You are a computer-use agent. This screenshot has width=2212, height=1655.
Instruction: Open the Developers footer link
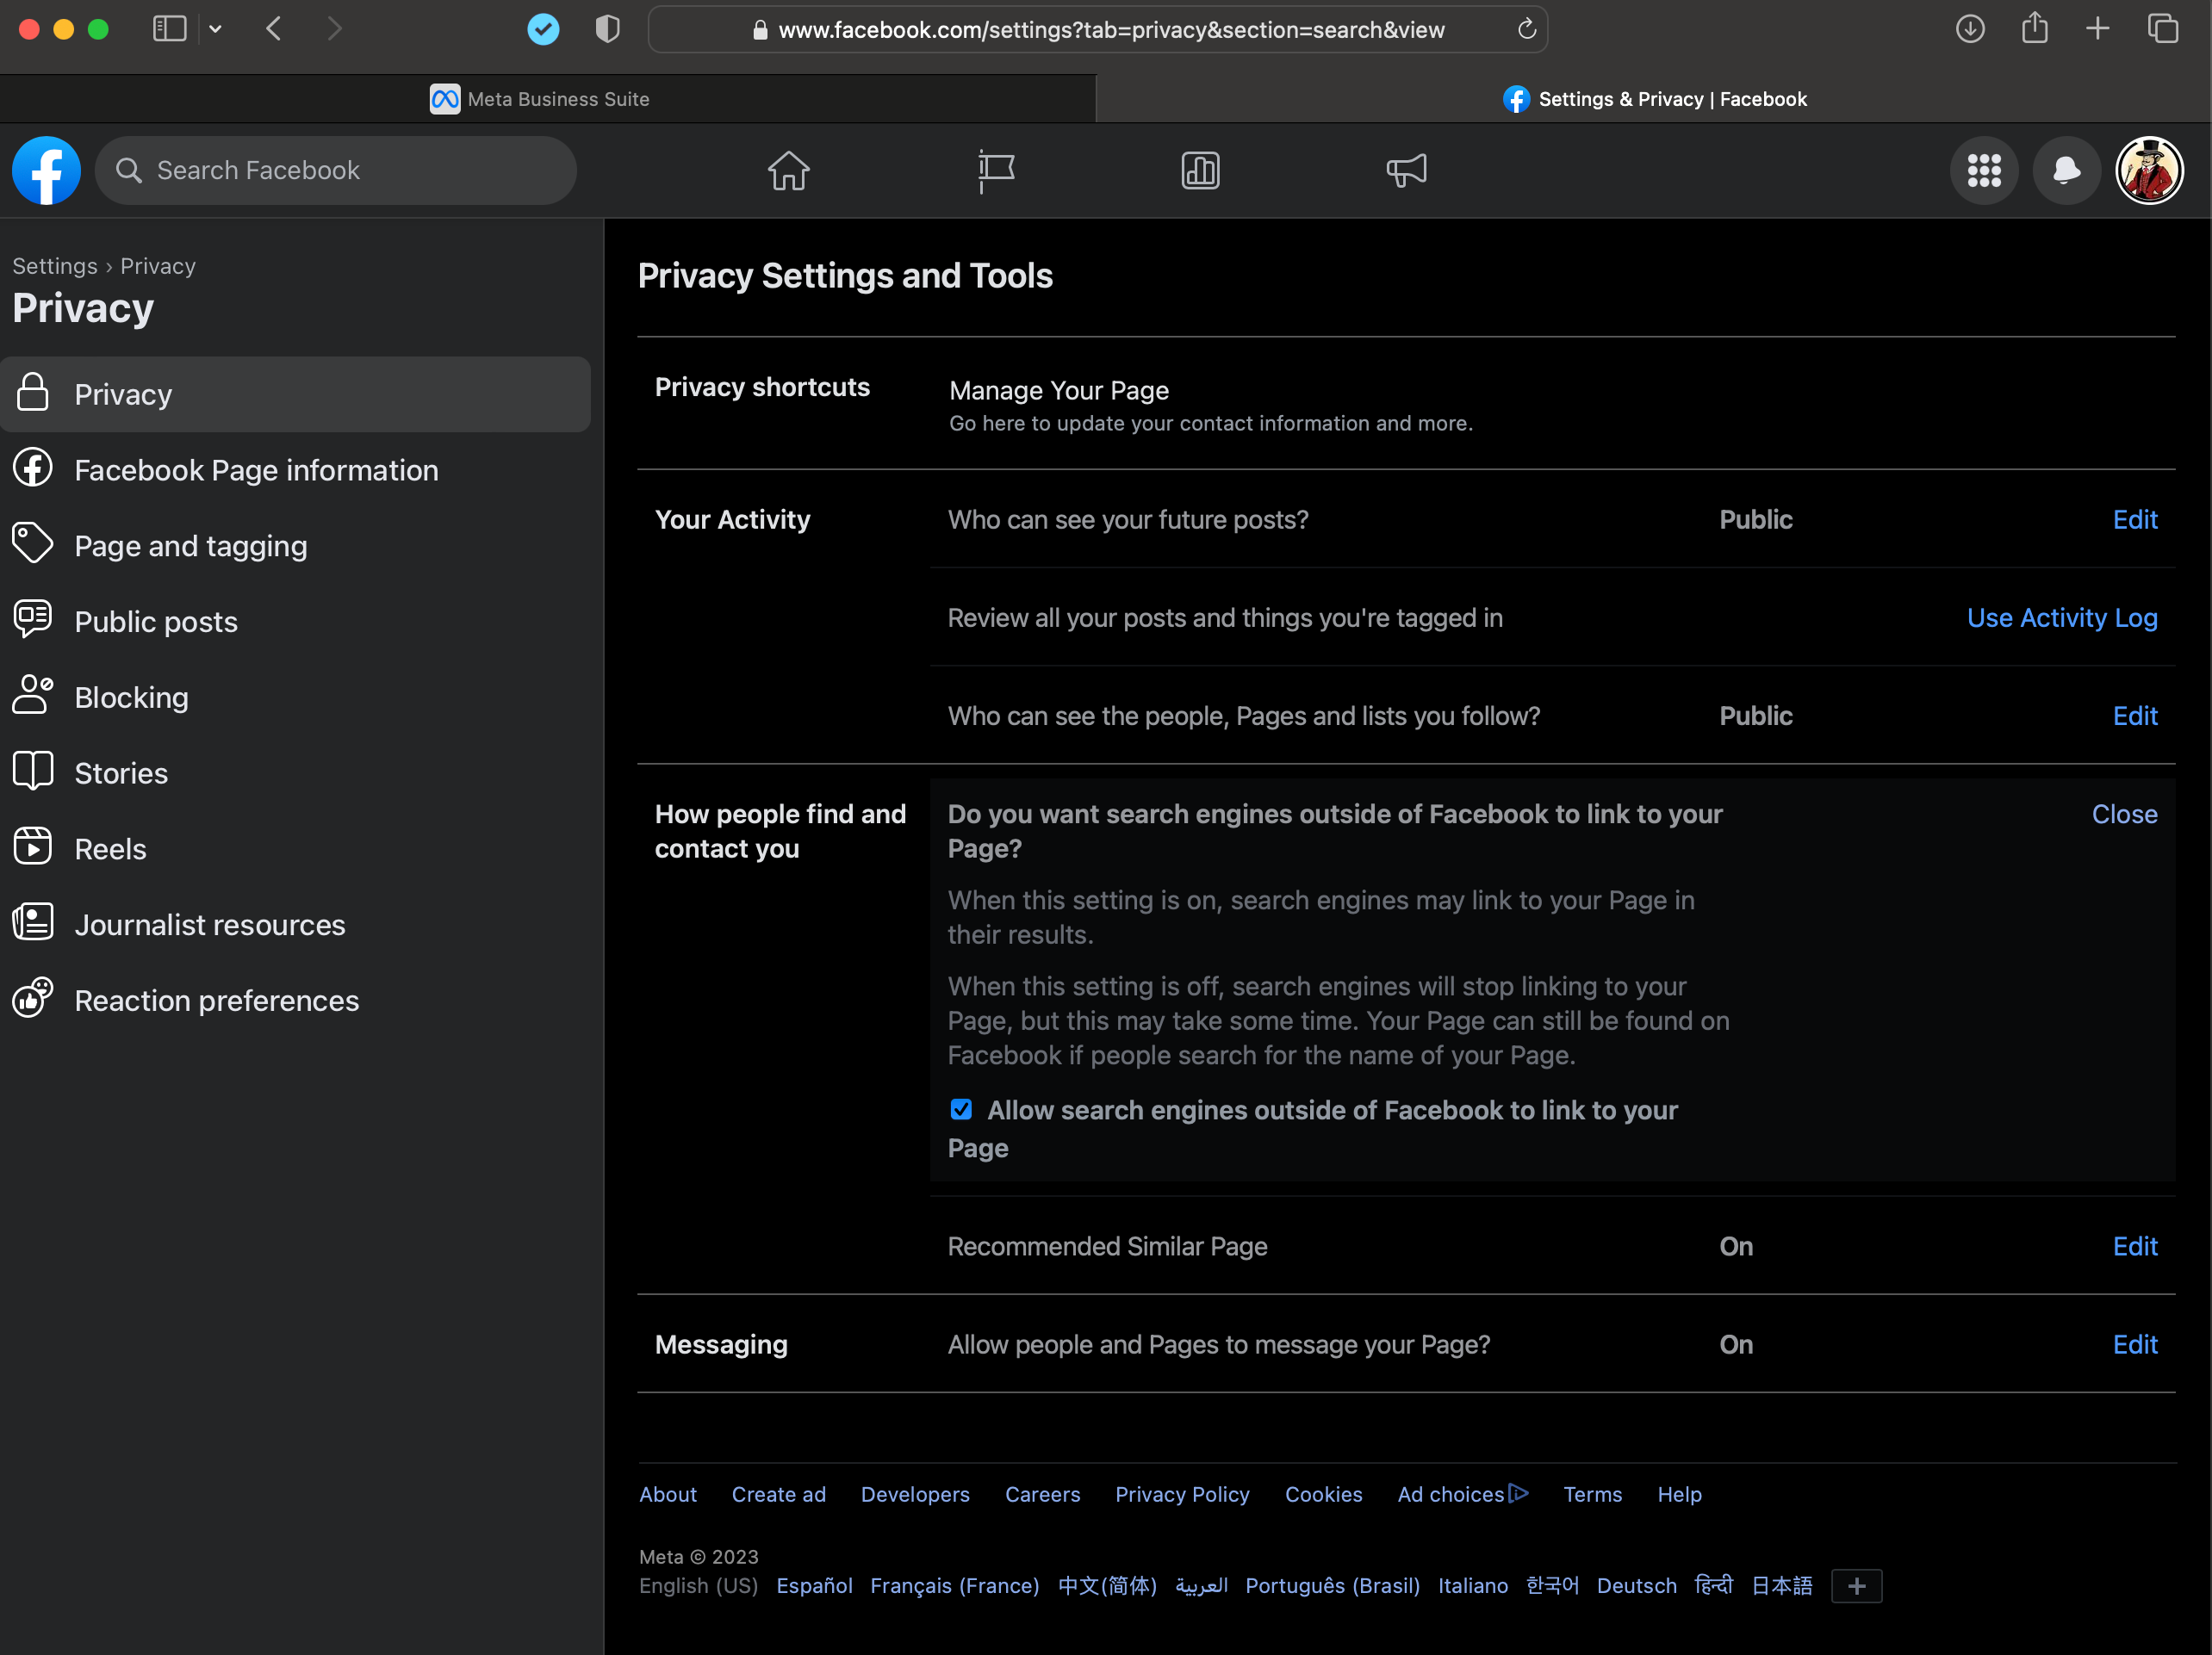pyautogui.click(x=915, y=1494)
